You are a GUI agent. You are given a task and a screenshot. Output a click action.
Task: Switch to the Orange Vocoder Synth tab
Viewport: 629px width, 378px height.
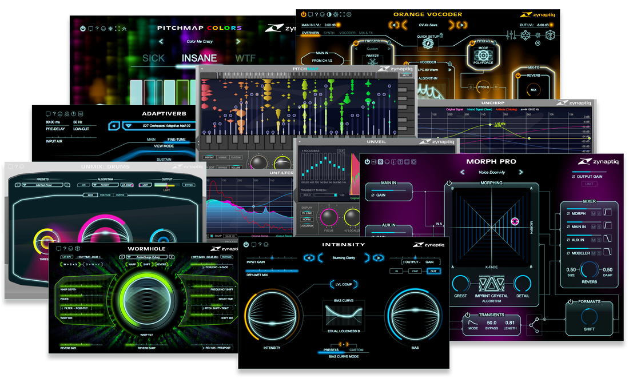[x=329, y=33]
